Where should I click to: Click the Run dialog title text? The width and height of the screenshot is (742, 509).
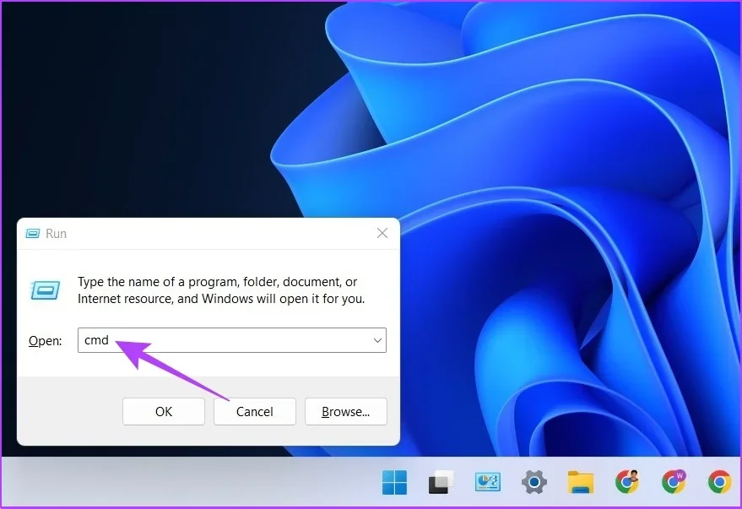tap(56, 234)
